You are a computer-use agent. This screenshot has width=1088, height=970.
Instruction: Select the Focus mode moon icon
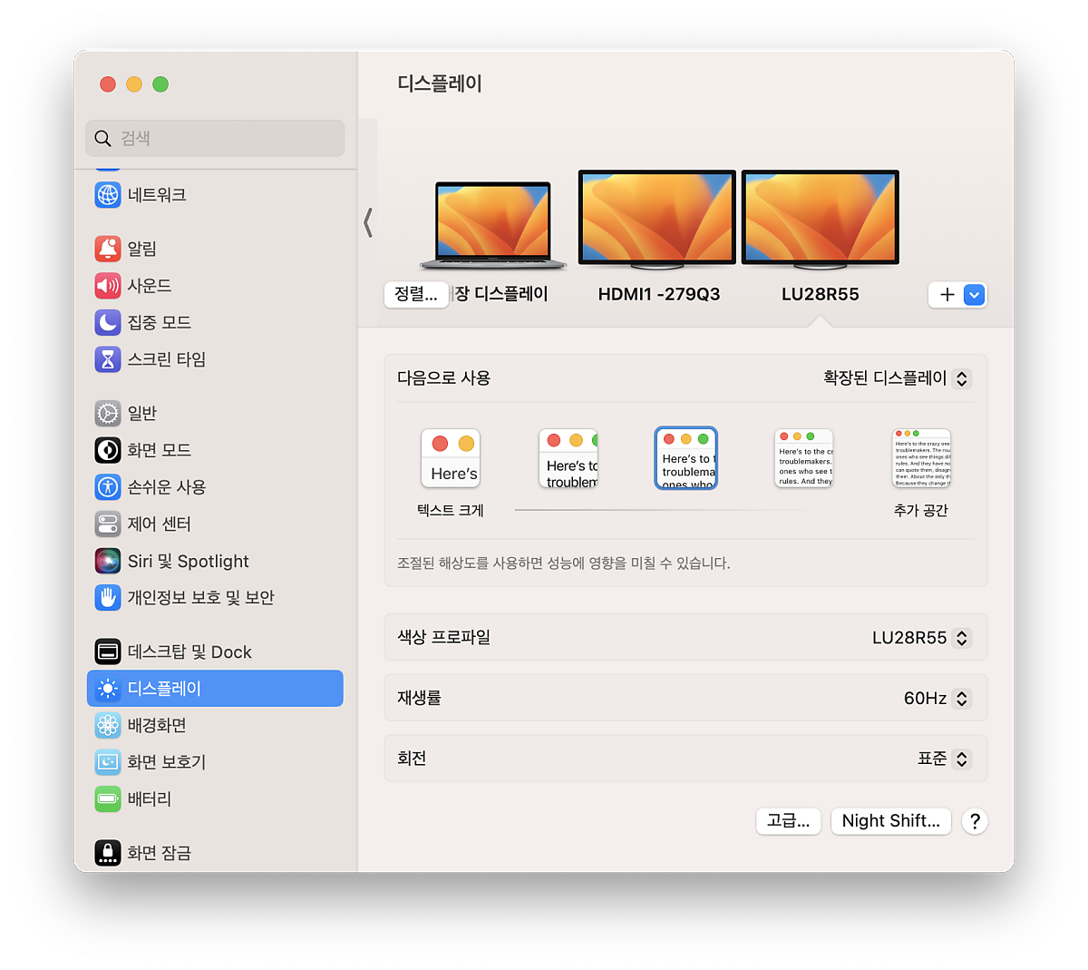tap(108, 322)
